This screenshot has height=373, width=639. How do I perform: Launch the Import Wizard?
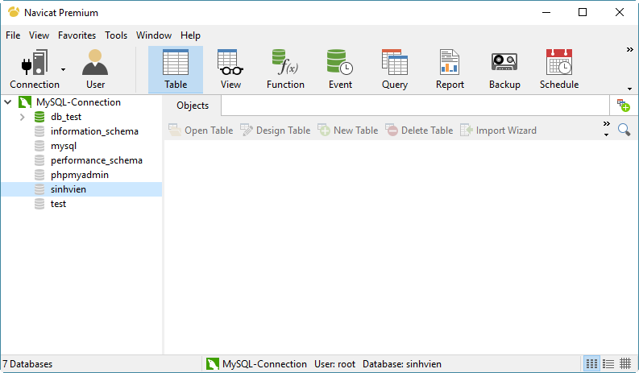[x=498, y=131]
